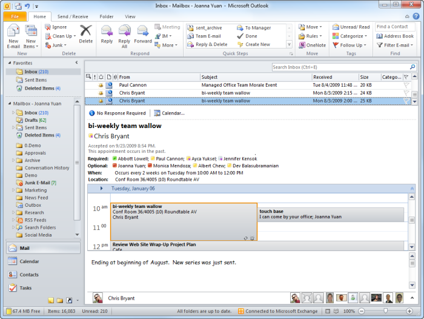Select the Home ribbon tab
Image resolution: width=424 pixels, height=319 pixels.
tap(39, 16)
